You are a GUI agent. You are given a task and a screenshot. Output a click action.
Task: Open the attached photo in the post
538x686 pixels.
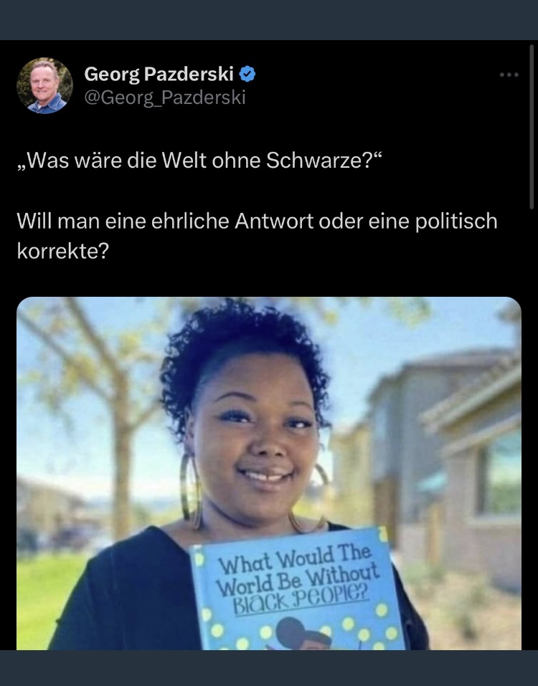click(x=269, y=473)
